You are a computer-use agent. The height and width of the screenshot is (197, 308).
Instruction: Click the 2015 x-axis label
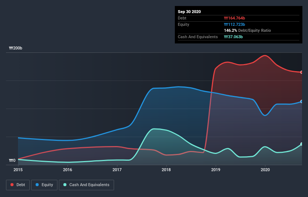pos(18,170)
